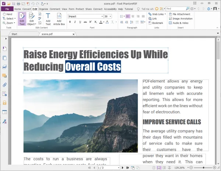Click the vertical scrollbar thumb

[x=218, y=50]
